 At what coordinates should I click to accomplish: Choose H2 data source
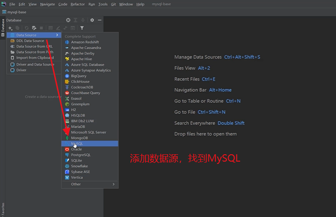point(90,110)
